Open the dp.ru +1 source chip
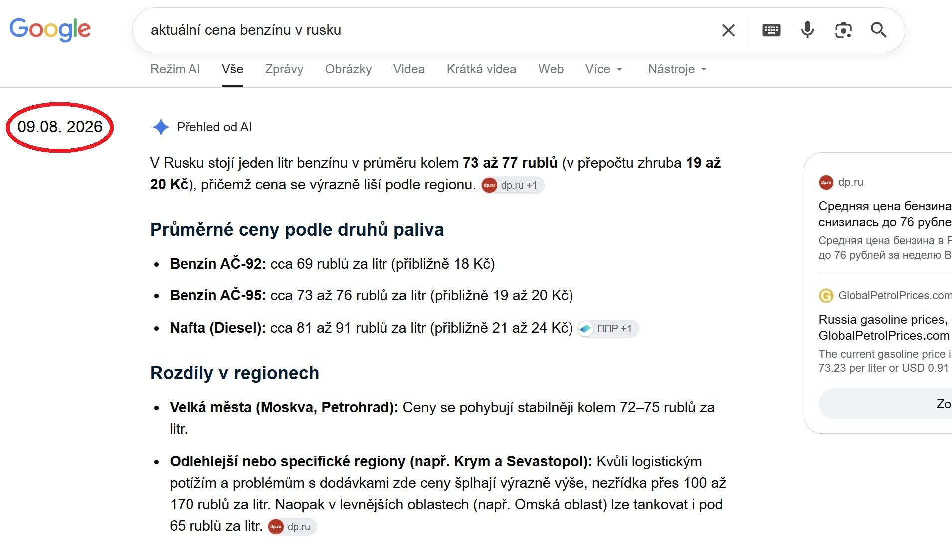The image size is (952, 544). (512, 185)
